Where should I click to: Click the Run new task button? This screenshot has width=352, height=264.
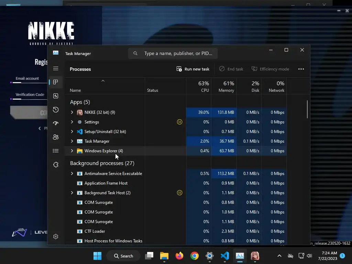coord(193,69)
